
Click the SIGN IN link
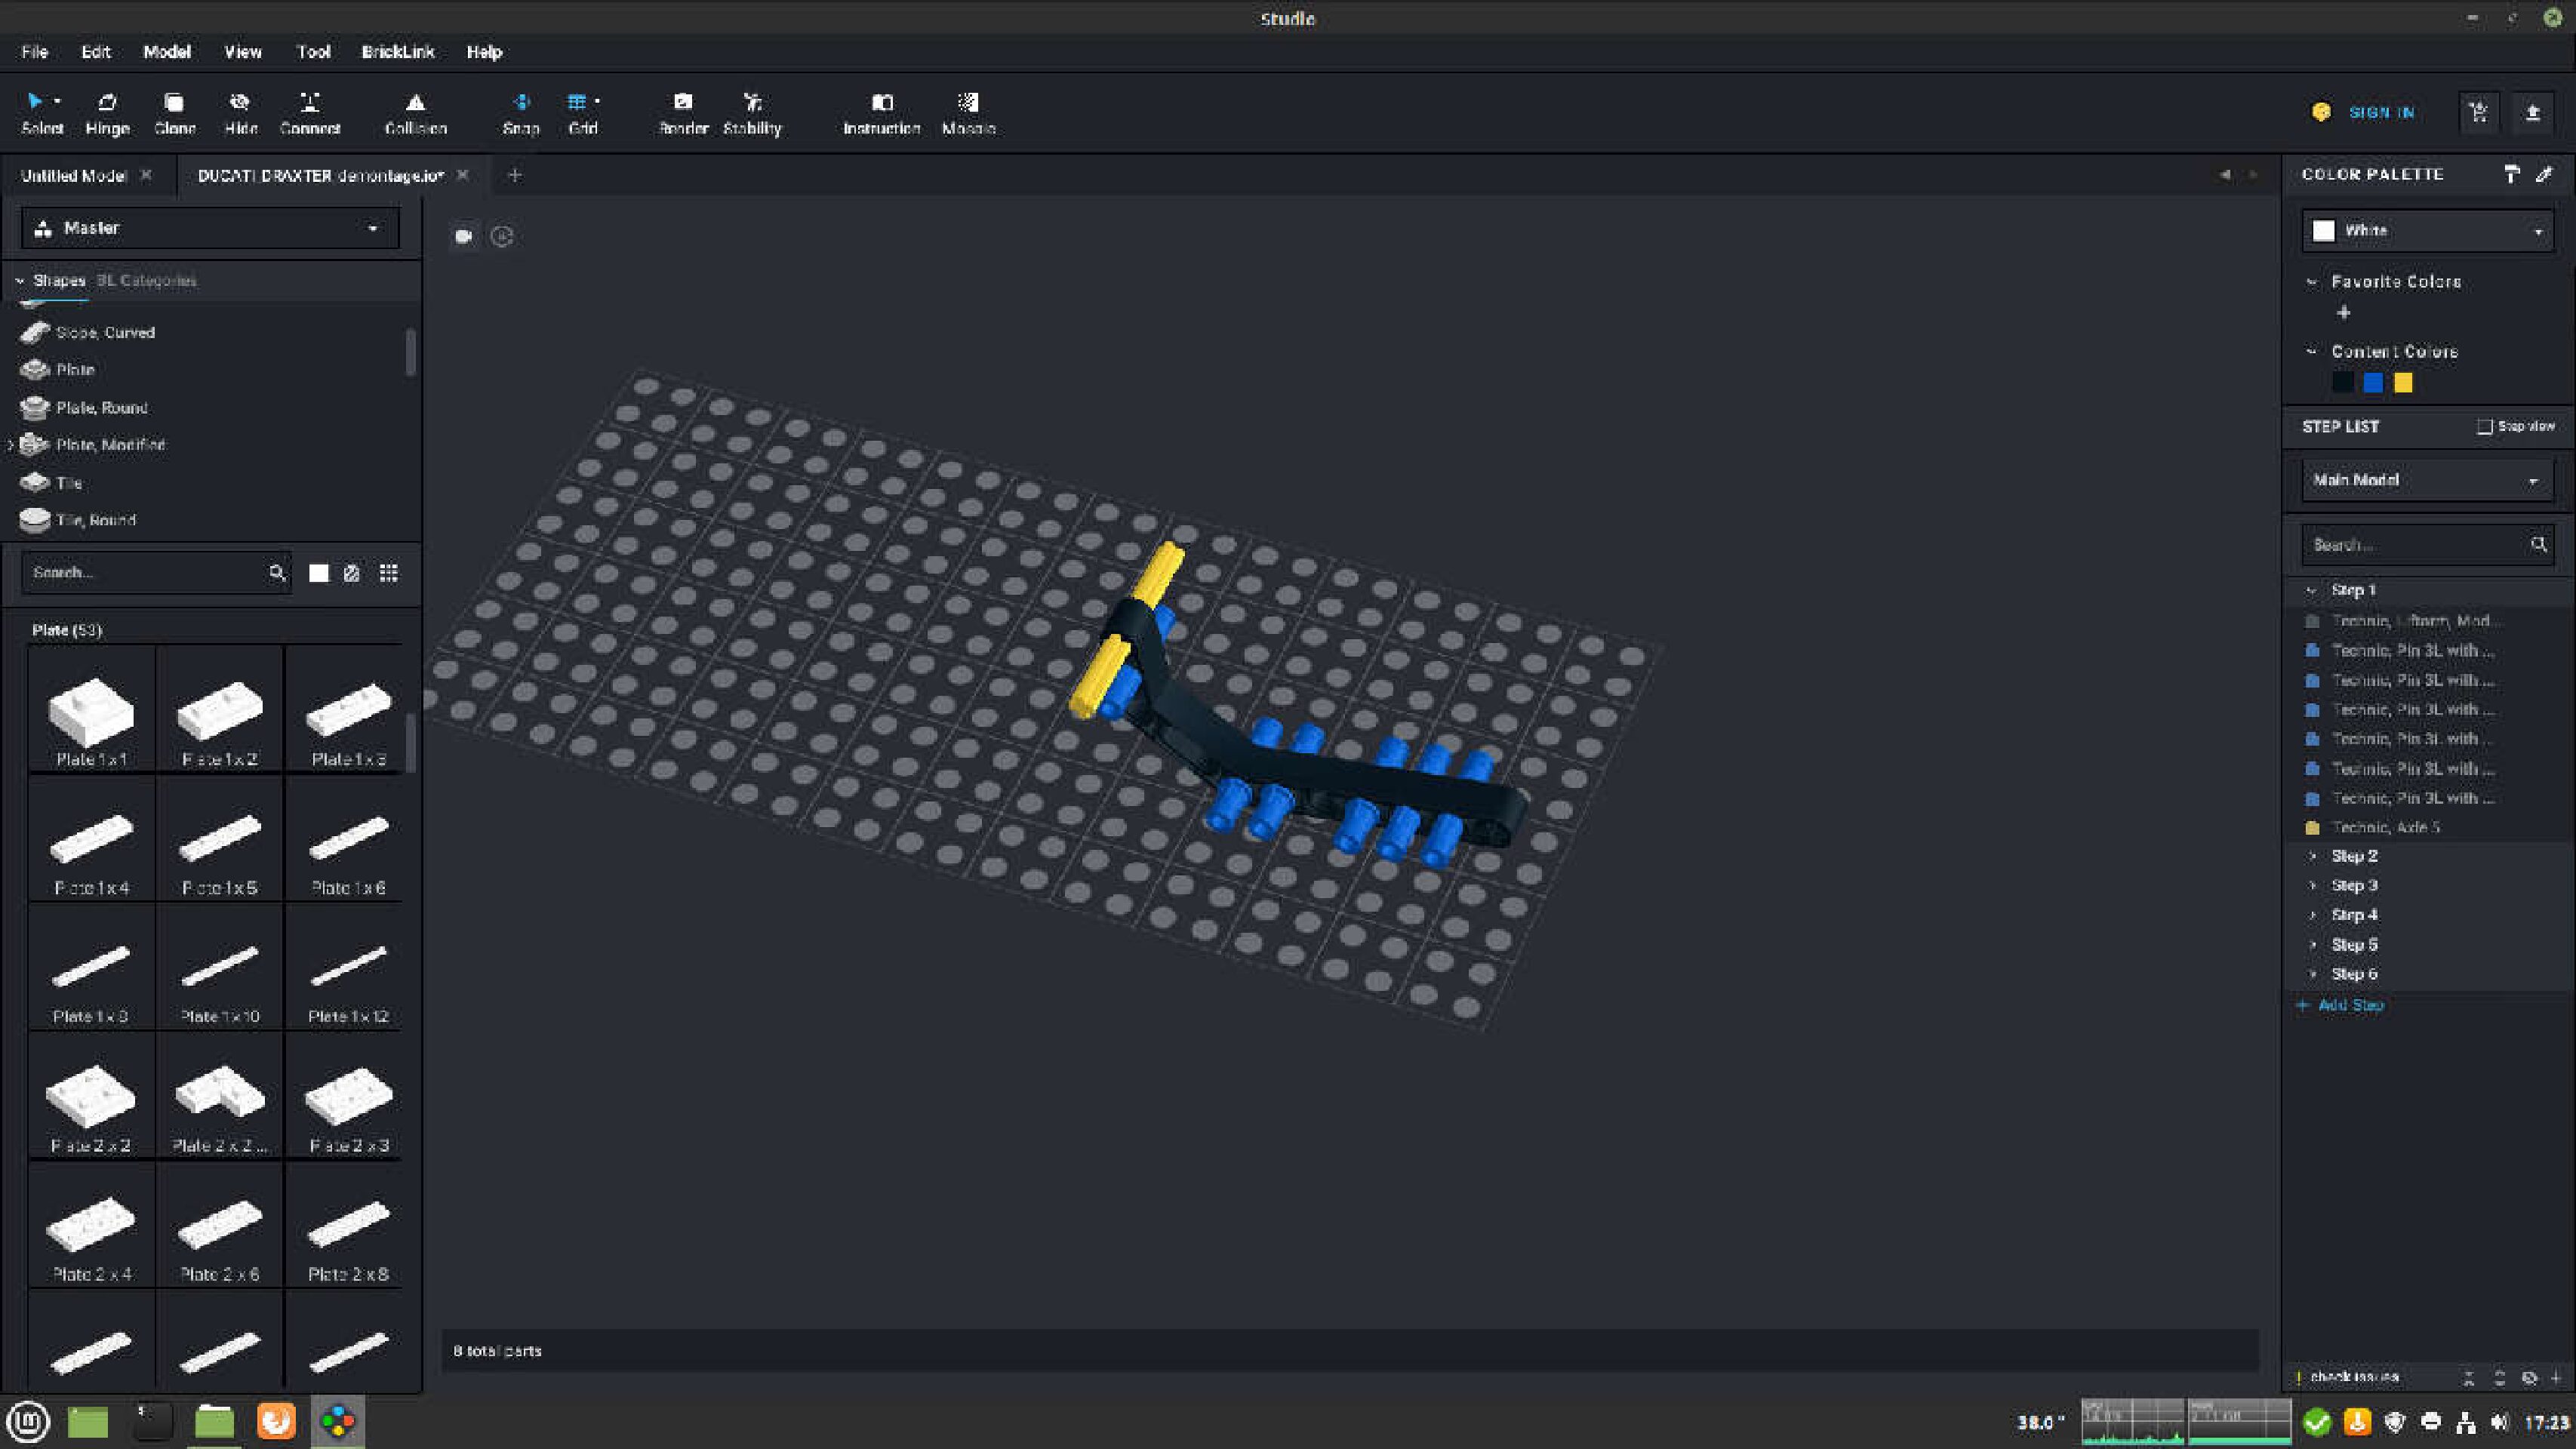2382,112
